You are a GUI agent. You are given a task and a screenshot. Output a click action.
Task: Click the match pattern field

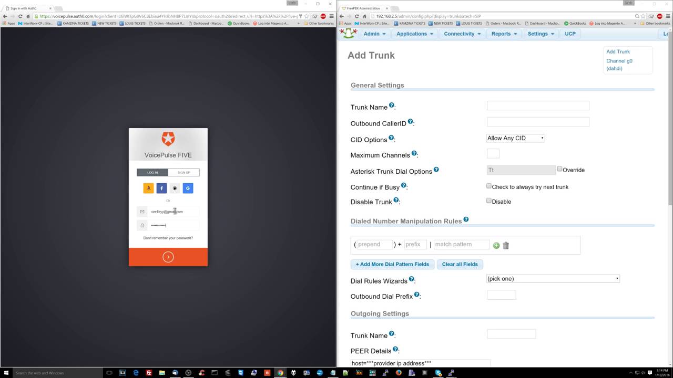(x=461, y=245)
